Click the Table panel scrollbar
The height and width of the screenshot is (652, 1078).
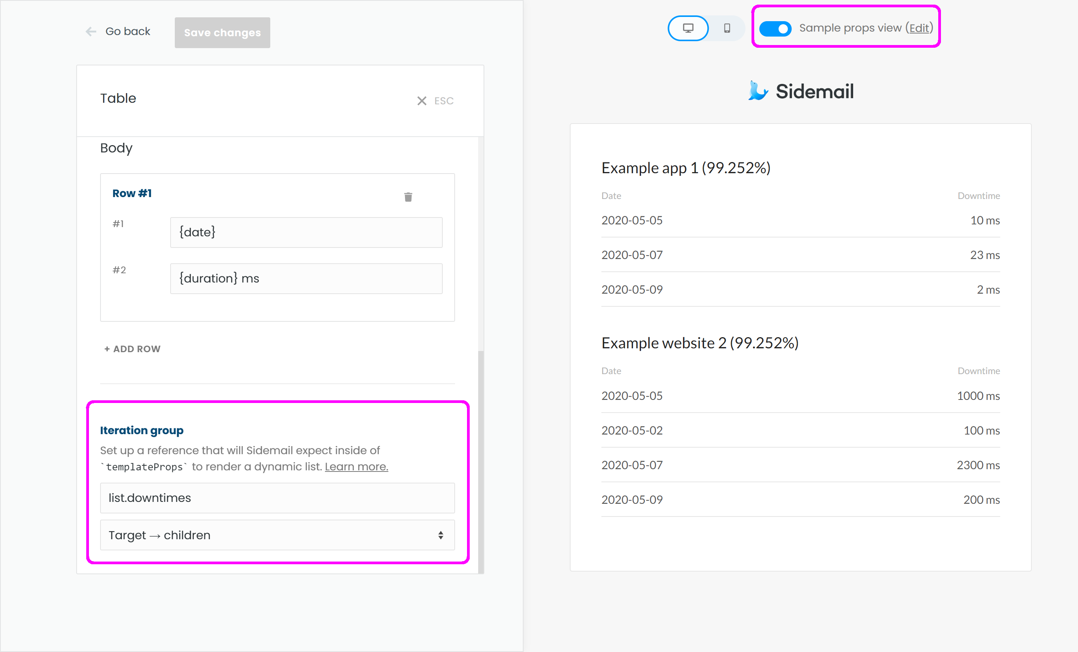point(481,461)
